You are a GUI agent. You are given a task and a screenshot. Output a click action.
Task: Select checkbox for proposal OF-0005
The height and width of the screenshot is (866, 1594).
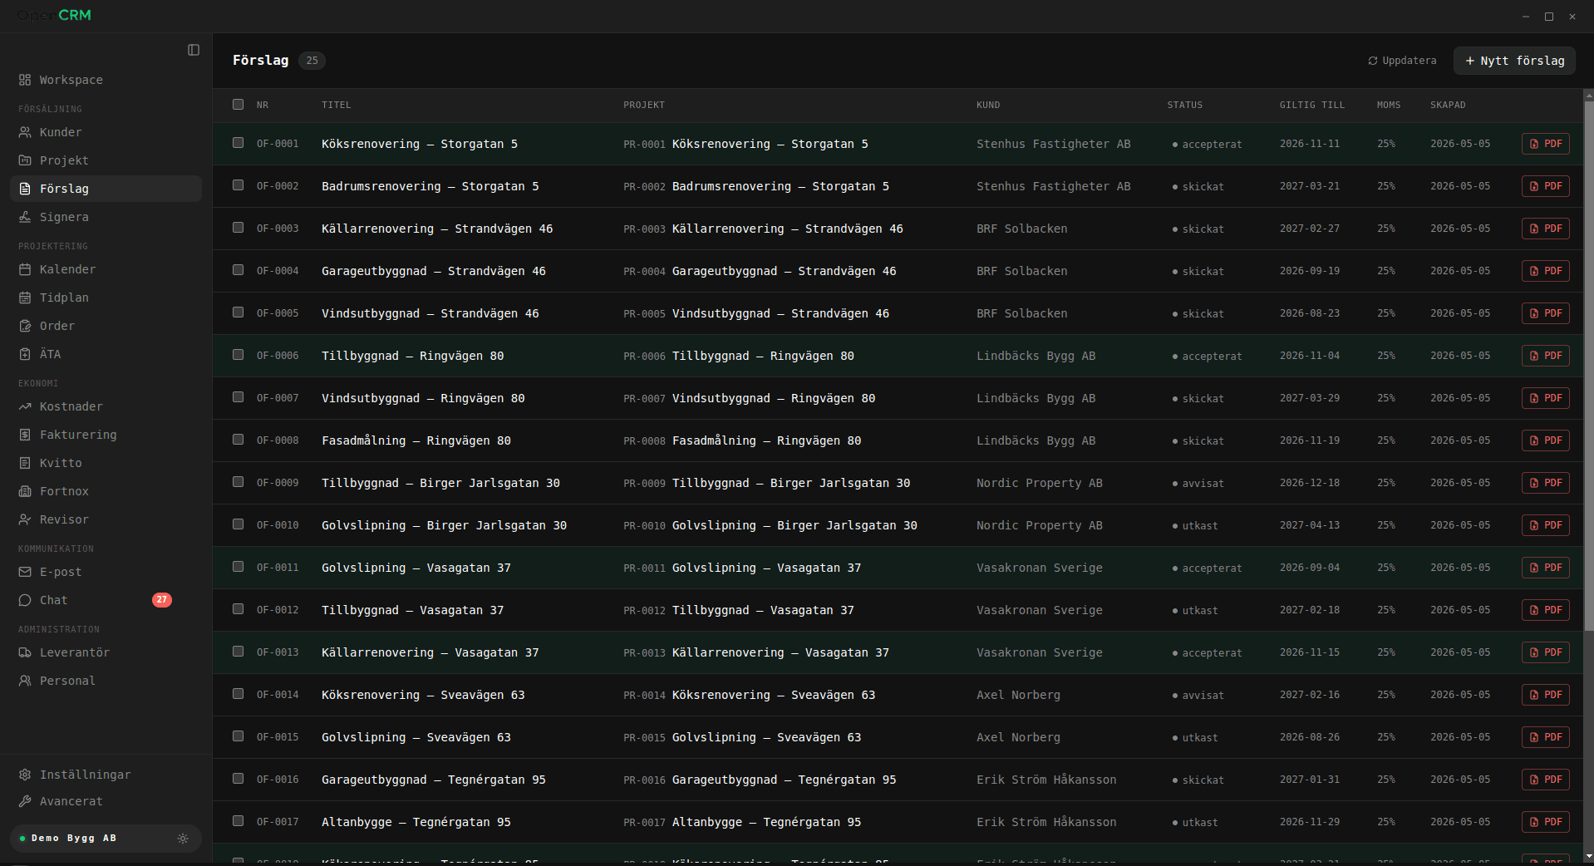tap(239, 312)
